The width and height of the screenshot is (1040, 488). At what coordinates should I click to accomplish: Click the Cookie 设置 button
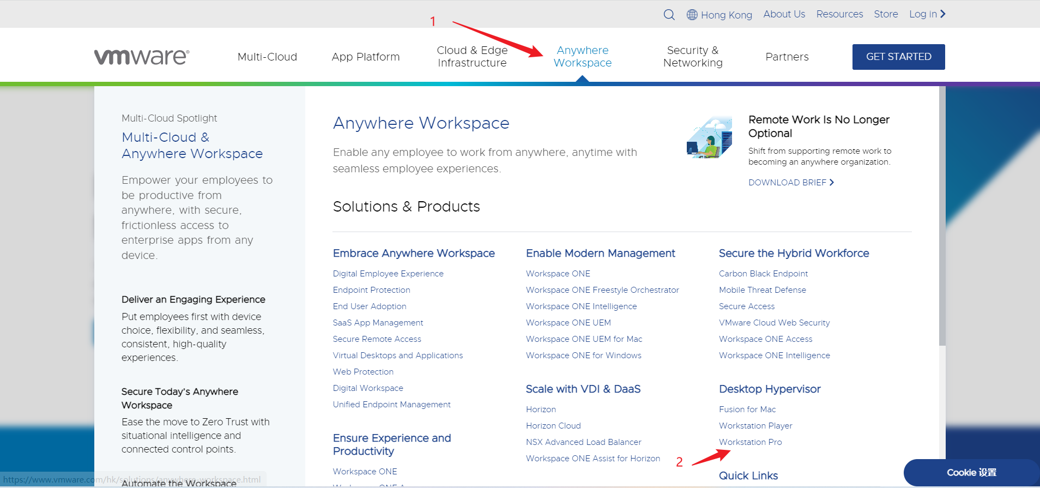coord(971,473)
